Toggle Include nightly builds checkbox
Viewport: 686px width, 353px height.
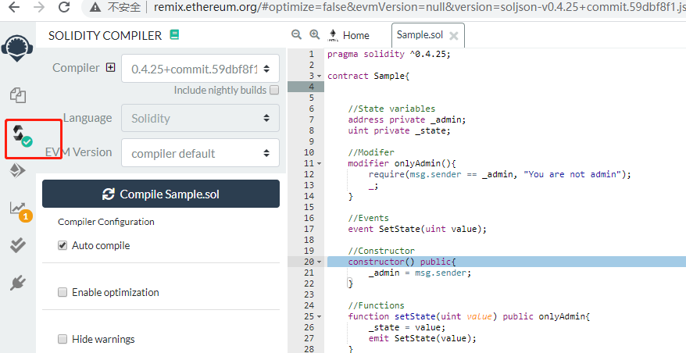point(274,90)
